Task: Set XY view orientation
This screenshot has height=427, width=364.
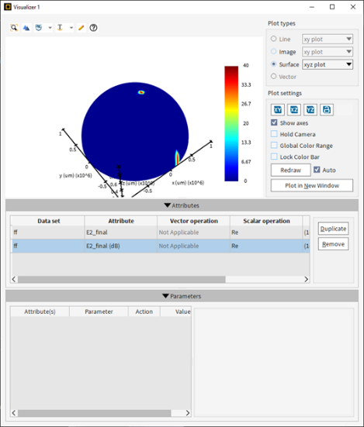Action: point(278,110)
